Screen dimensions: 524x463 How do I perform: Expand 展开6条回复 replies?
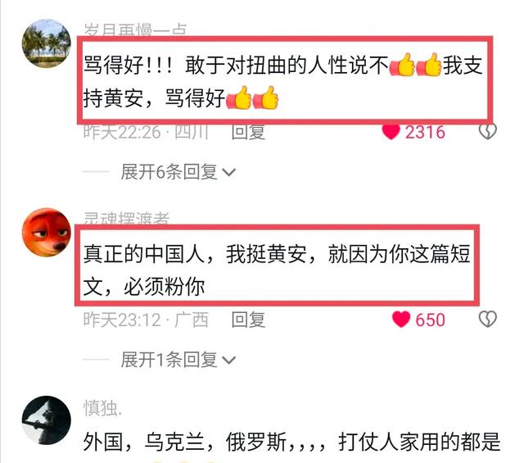pos(169,171)
